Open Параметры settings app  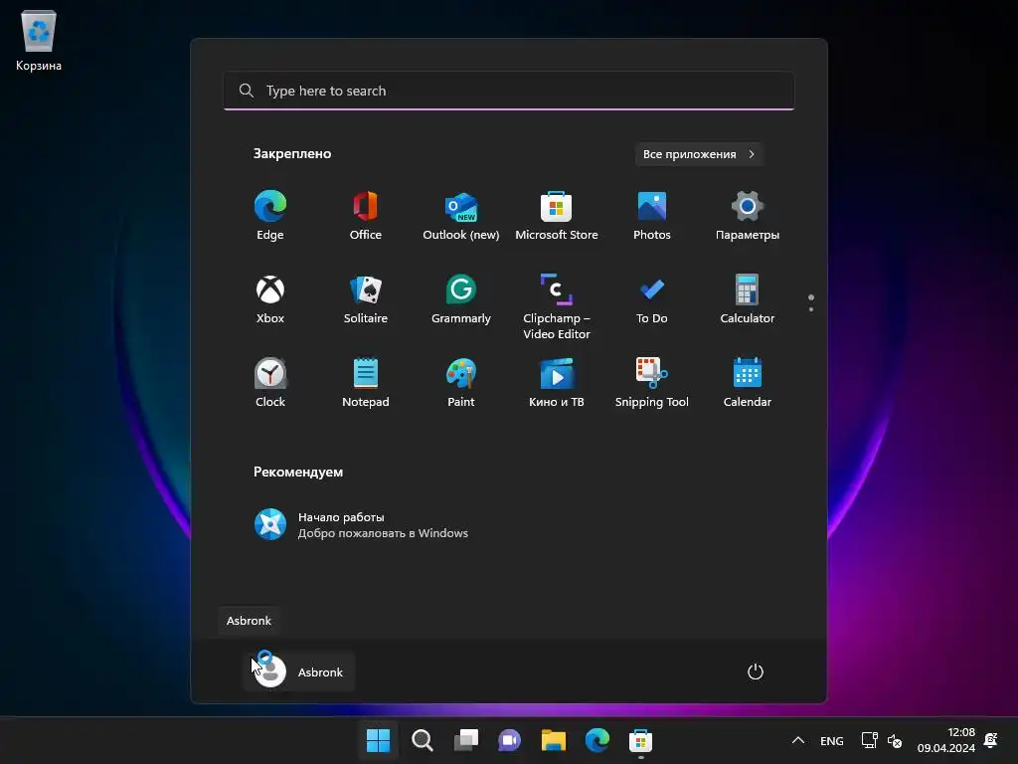748,216
